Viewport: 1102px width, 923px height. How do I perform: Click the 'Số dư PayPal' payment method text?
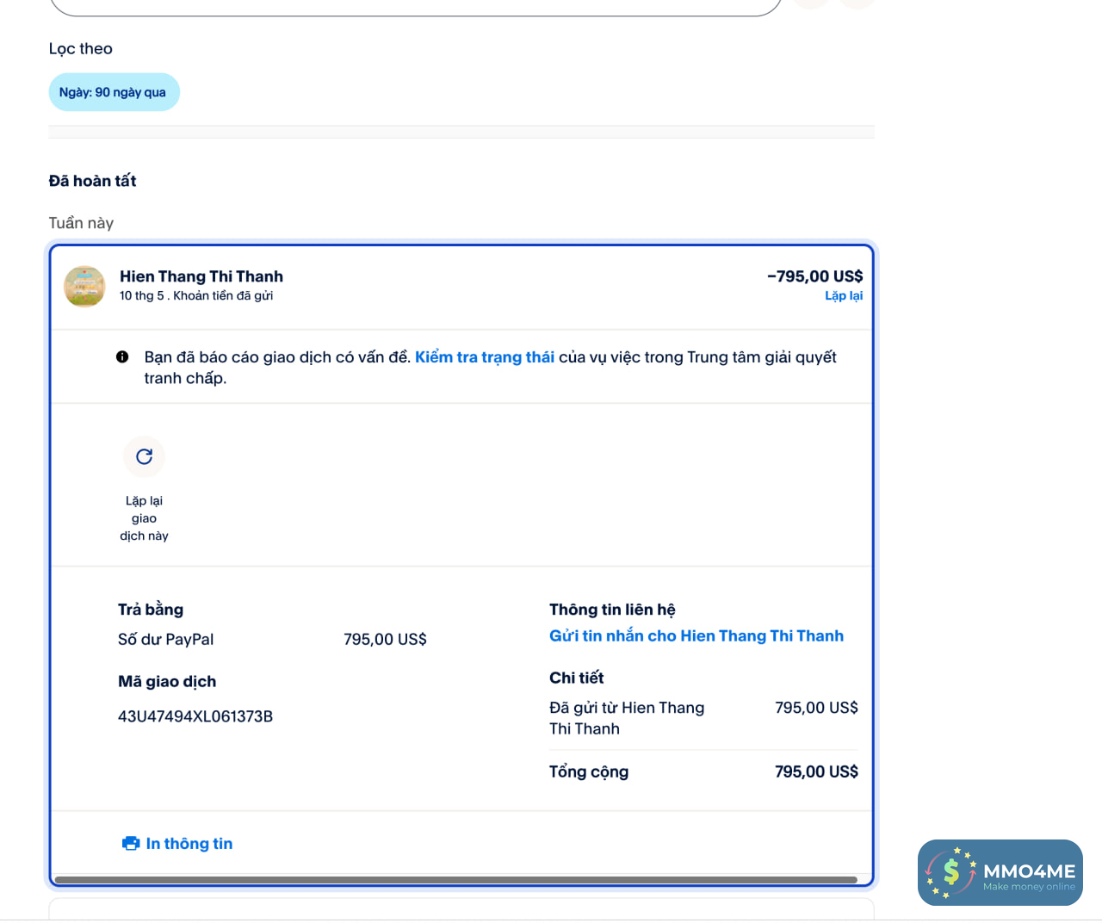click(165, 639)
